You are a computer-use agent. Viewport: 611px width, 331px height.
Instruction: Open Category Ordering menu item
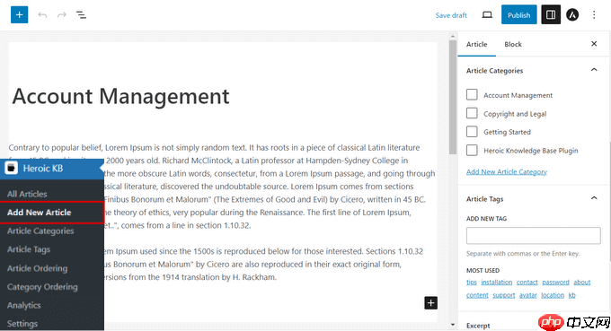pos(42,287)
